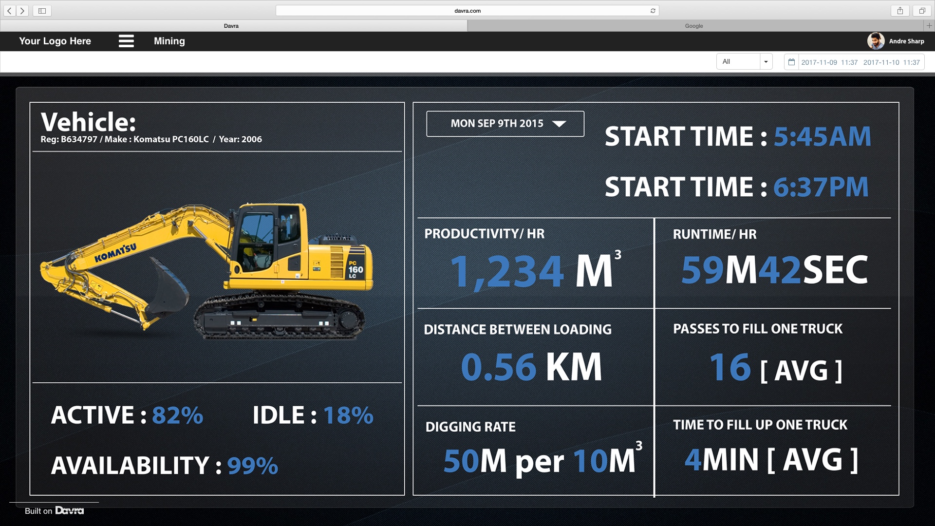935x526 pixels.
Task: Open the All filter dropdown
Action: click(x=744, y=61)
